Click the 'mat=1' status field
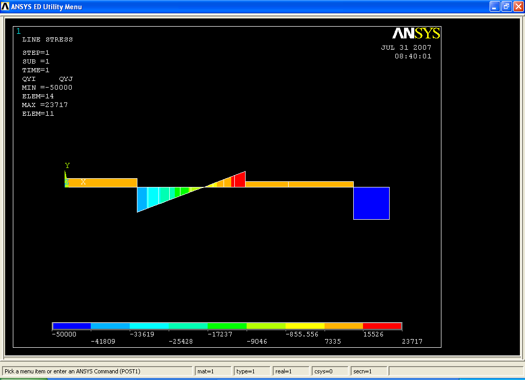Viewport: 525px width, 380px height. [x=213, y=371]
